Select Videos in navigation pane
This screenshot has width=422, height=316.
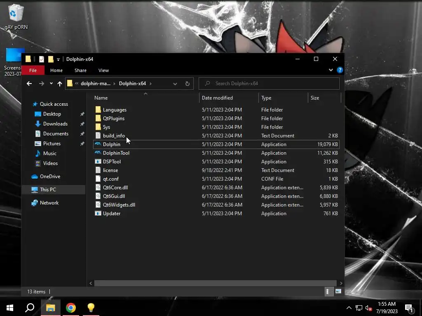[50, 163]
